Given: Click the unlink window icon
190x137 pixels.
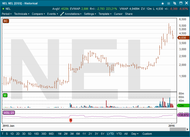Looking at the screenshot, I should [175, 3].
